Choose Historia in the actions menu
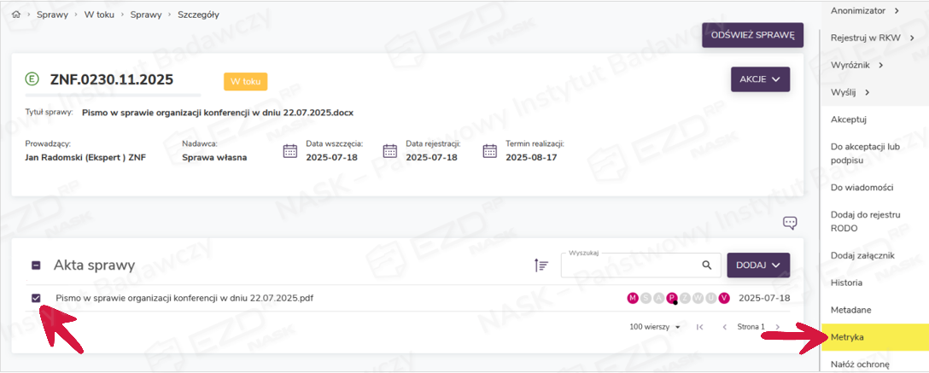 (846, 283)
